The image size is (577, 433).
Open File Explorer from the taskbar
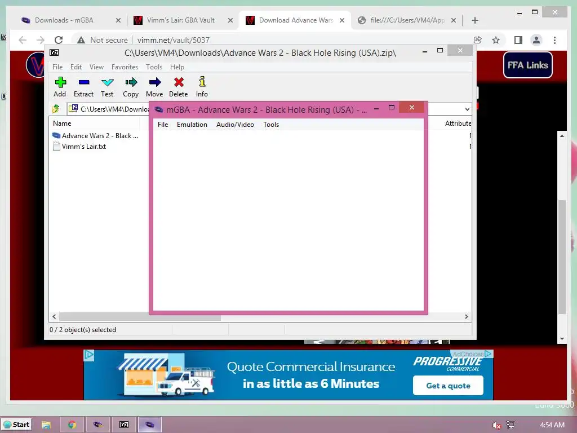click(46, 425)
